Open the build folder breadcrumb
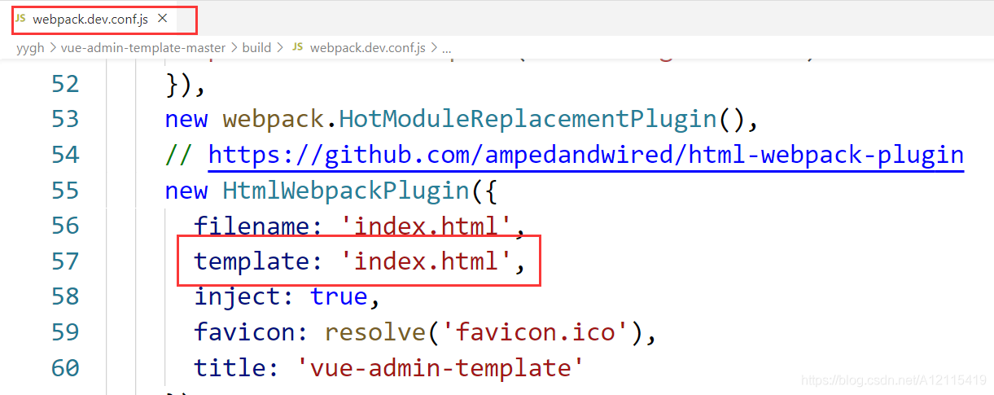Image resolution: width=994 pixels, height=395 pixels. click(x=256, y=48)
